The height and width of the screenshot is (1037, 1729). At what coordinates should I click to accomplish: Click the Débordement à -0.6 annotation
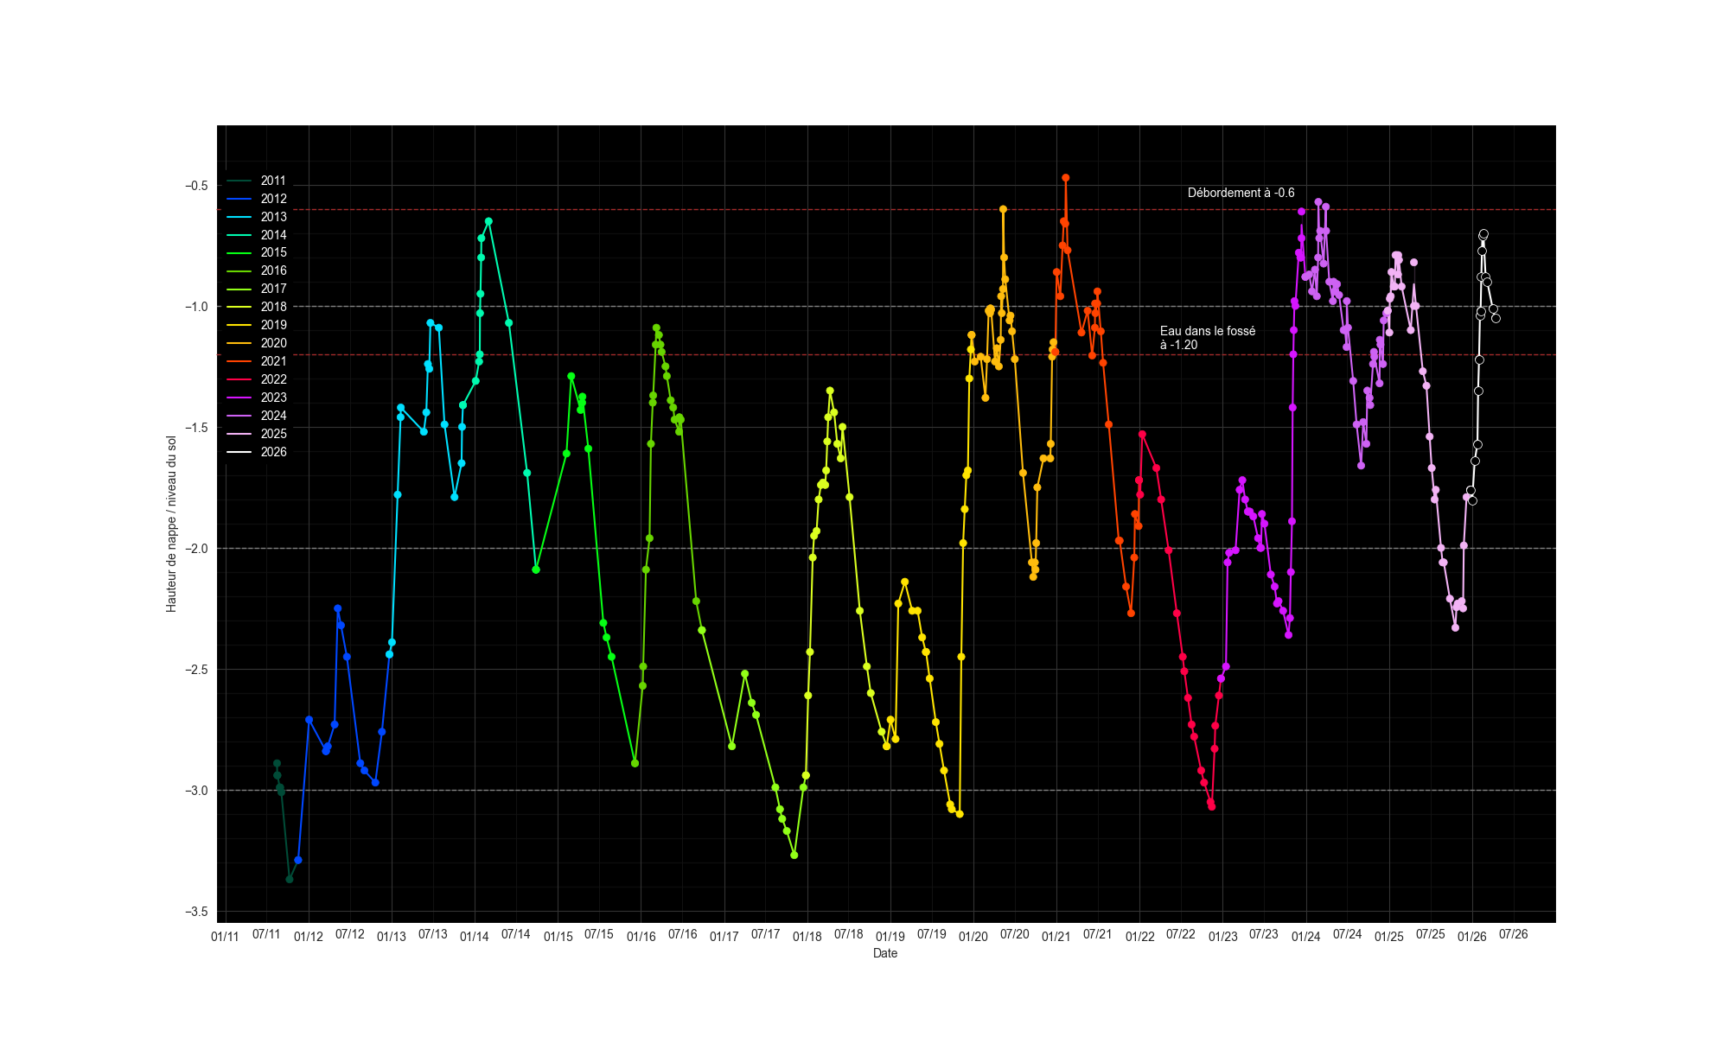click(x=1241, y=193)
